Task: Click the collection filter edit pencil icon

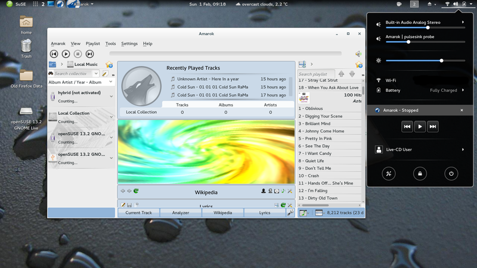Action: pyautogui.click(x=105, y=73)
